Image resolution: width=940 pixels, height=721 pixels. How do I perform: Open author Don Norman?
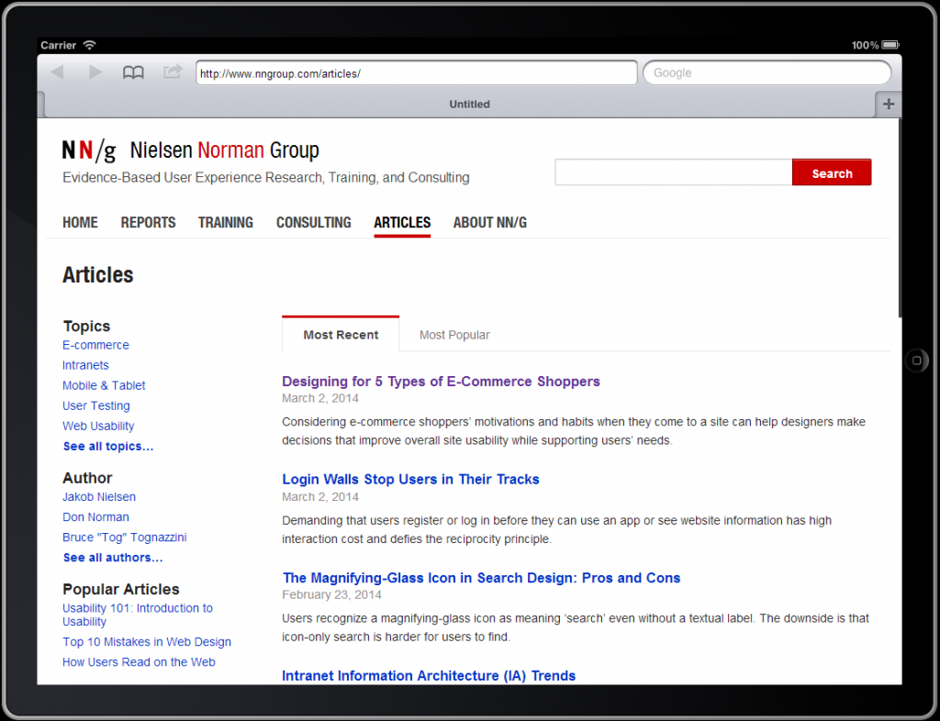[x=95, y=517]
